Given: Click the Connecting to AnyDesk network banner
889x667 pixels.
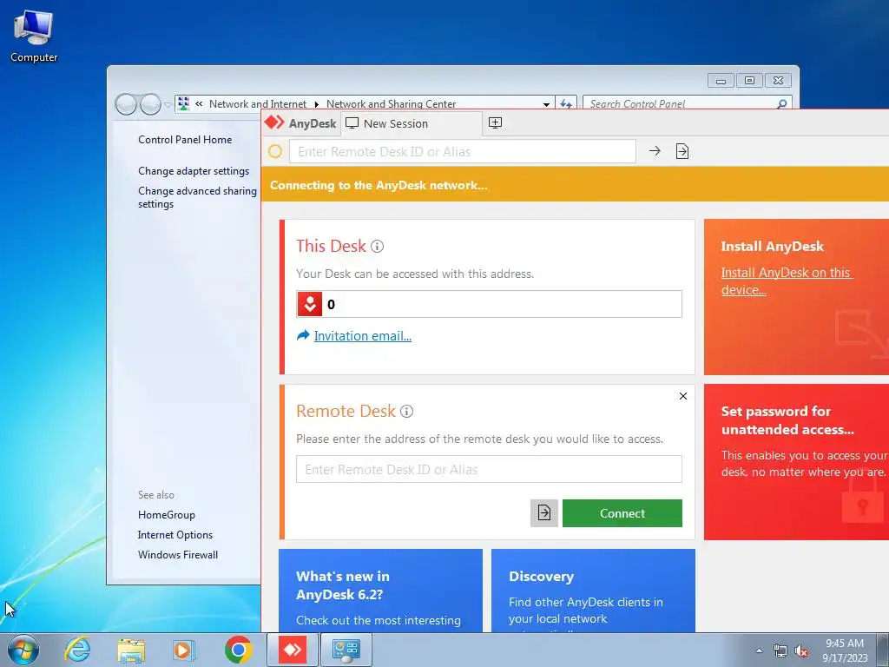Looking at the screenshot, I should [x=575, y=185].
